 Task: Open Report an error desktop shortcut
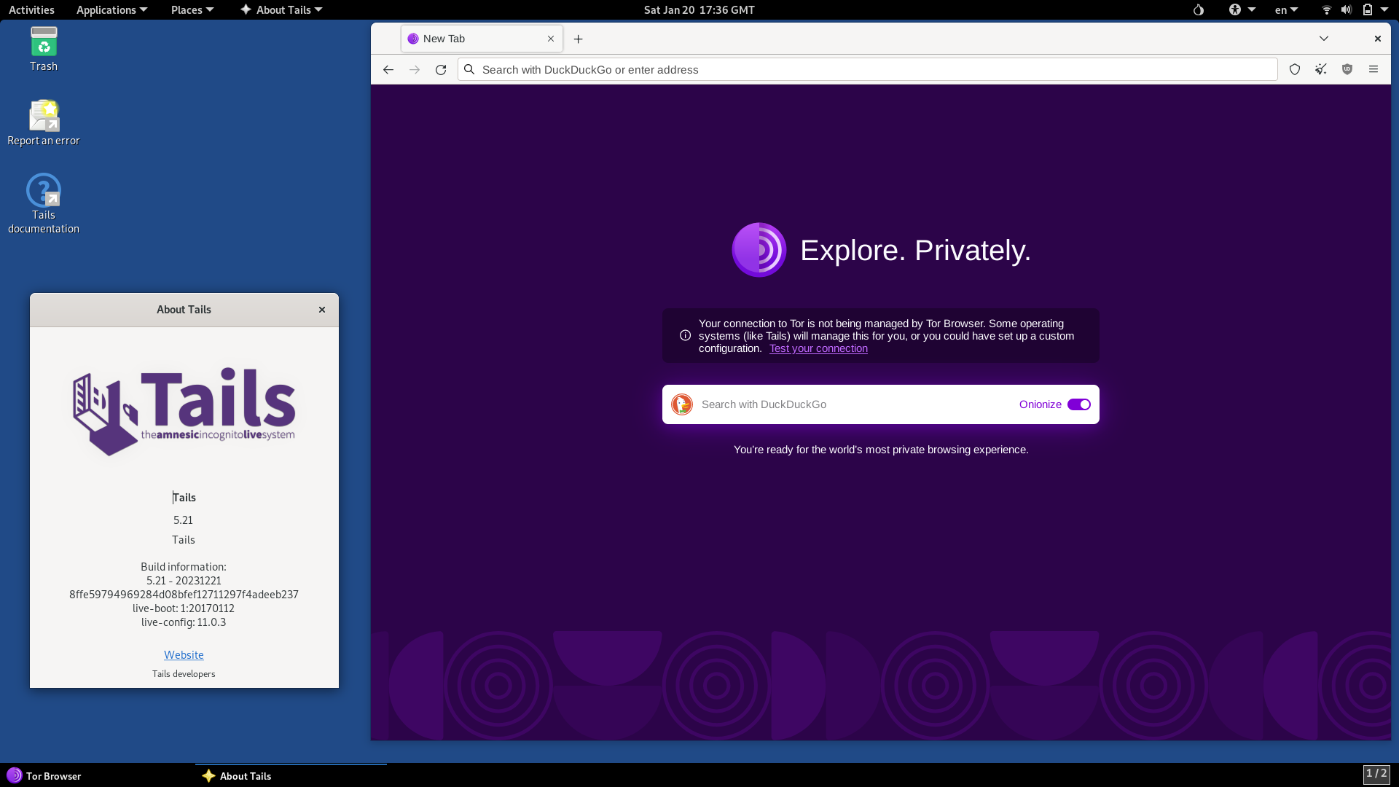44,122
